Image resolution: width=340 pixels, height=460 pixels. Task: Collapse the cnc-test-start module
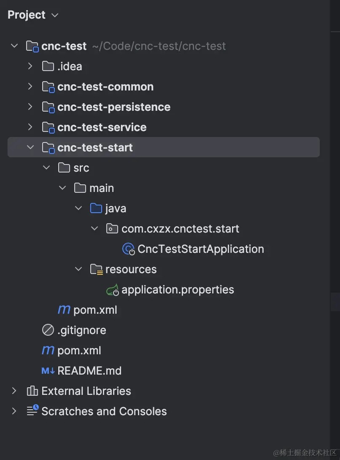(x=30, y=148)
